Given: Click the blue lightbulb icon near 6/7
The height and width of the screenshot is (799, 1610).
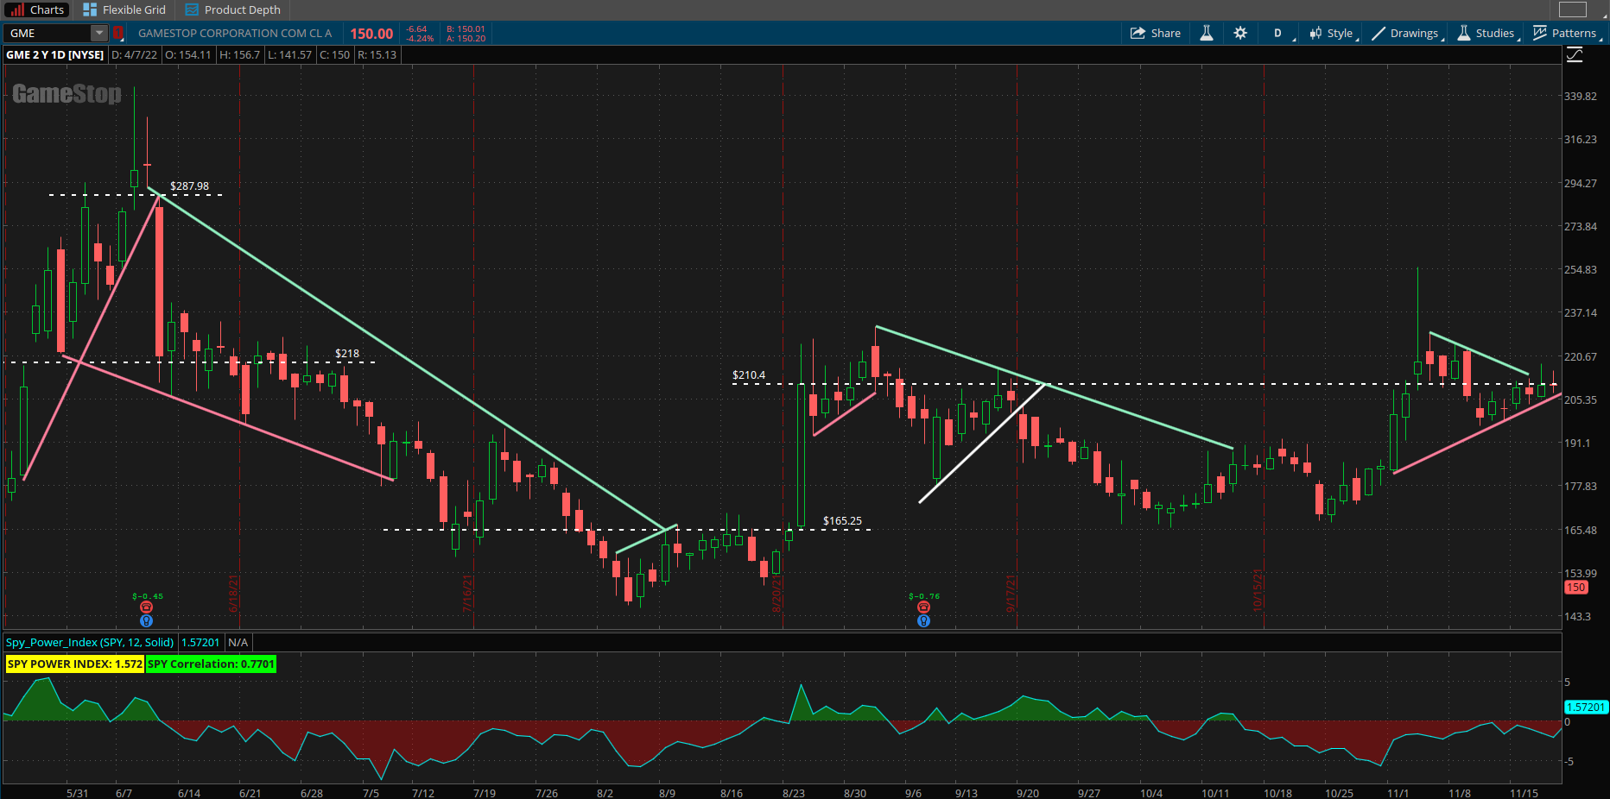Looking at the screenshot, I should pos(146,620).
